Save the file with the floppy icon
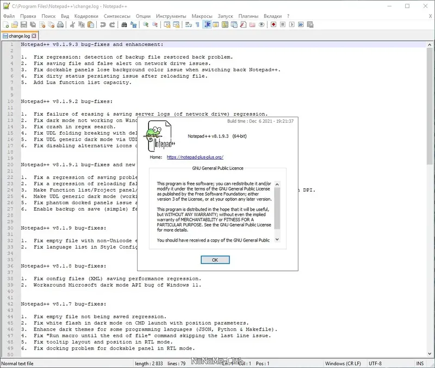This screenshot has width=435, height=368. point(24,25)
